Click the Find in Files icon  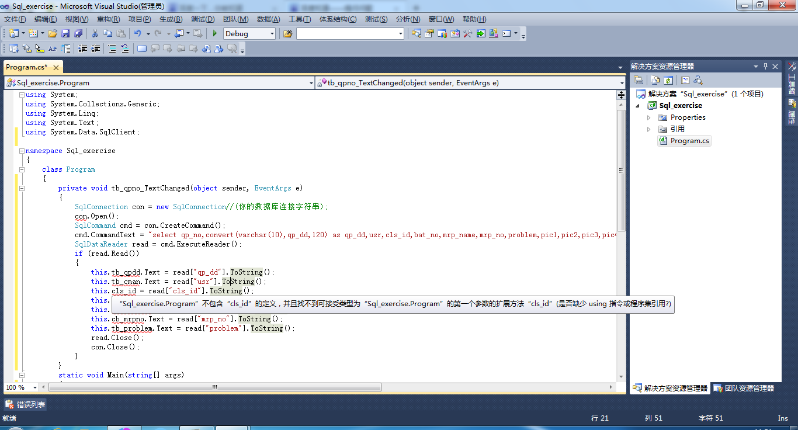(x=287, y=33)
